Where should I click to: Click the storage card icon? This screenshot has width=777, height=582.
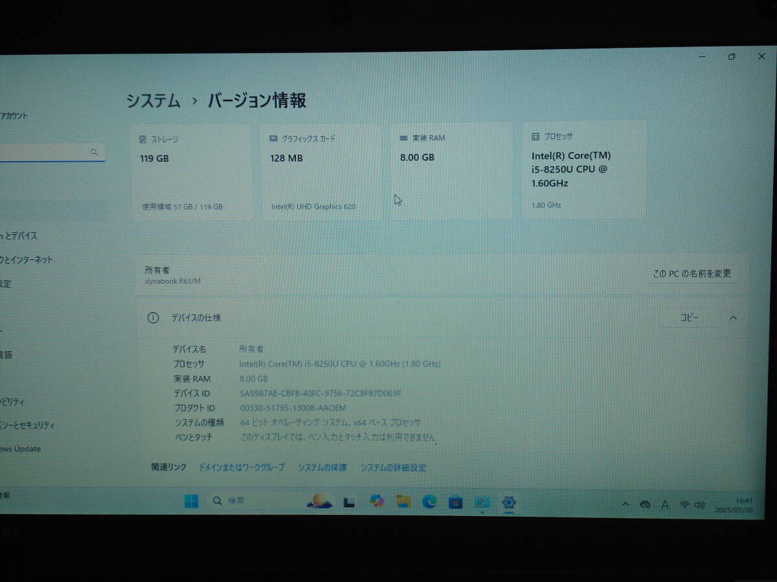tap(142, 139)
